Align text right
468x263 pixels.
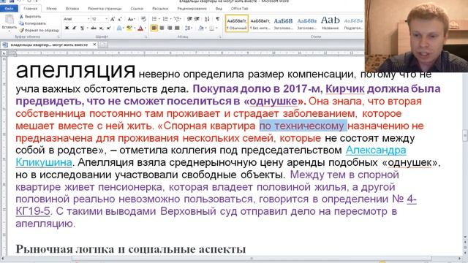tap(169, 28)
